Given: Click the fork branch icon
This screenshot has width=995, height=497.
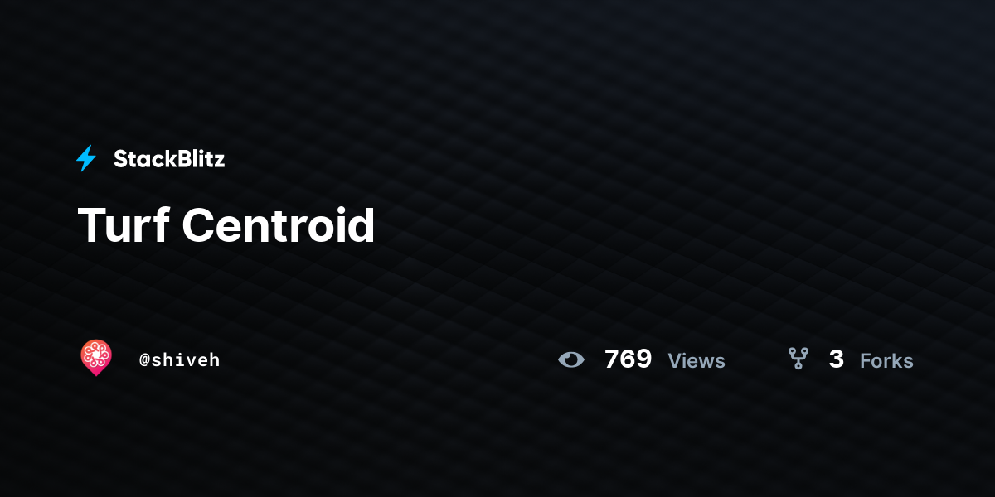Looking at the screenshot, I should click(x=798, y=359).
